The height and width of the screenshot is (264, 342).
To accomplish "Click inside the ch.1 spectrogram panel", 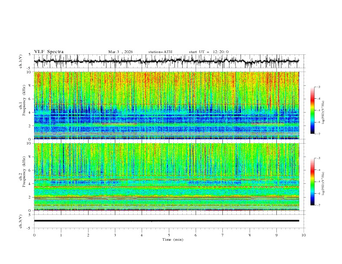I will pos(166,105).
